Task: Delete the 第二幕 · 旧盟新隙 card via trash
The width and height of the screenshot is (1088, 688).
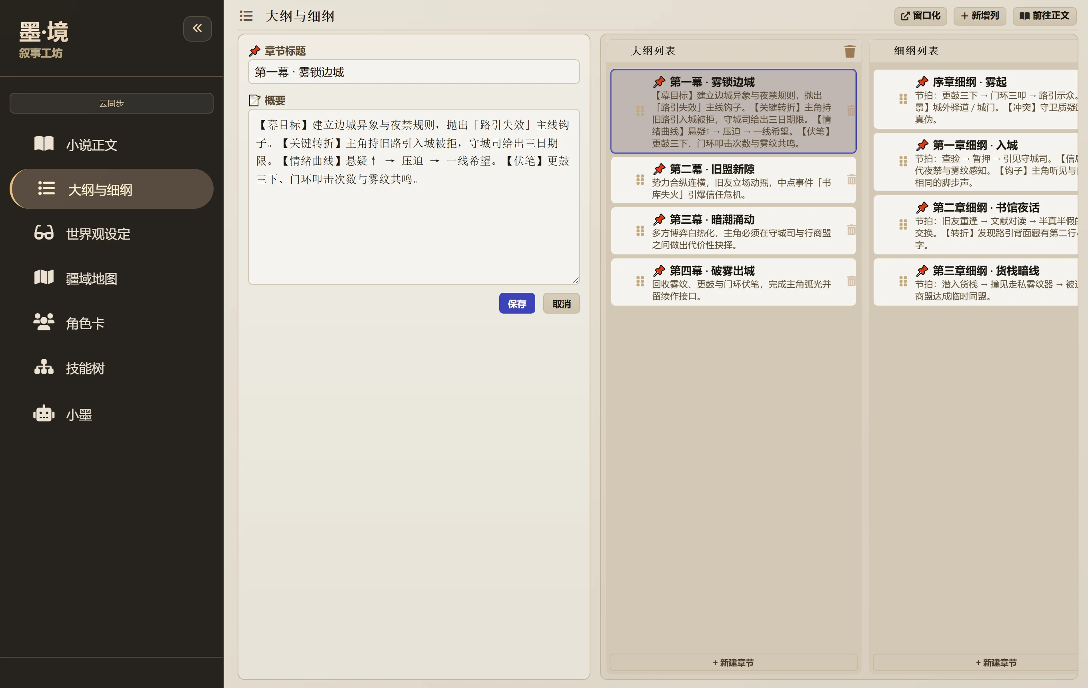Action: [851, 180]
